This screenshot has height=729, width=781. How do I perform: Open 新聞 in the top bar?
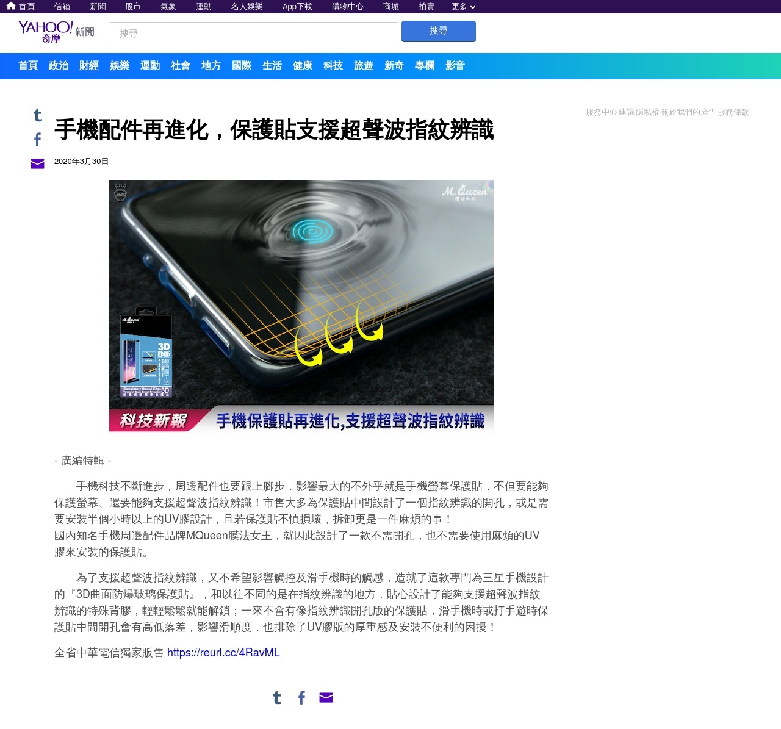click(x=98, y=7)
